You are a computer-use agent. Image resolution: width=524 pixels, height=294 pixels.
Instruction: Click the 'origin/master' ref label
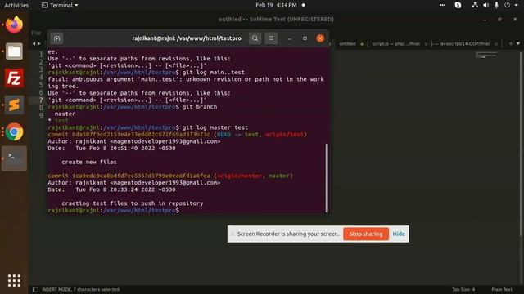coord(239,176)
